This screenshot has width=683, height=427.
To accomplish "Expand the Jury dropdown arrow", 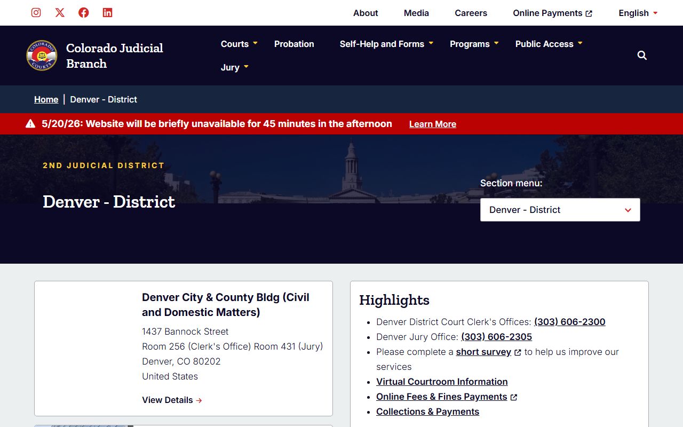I will point(246,67).
